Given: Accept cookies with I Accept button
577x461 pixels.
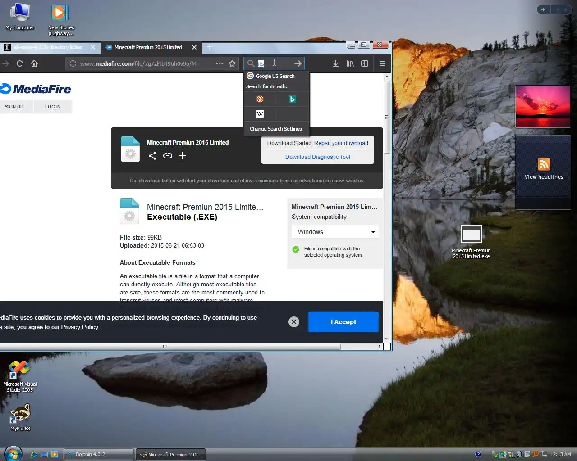Looking at the screenshot, I should tap(343, 322).
